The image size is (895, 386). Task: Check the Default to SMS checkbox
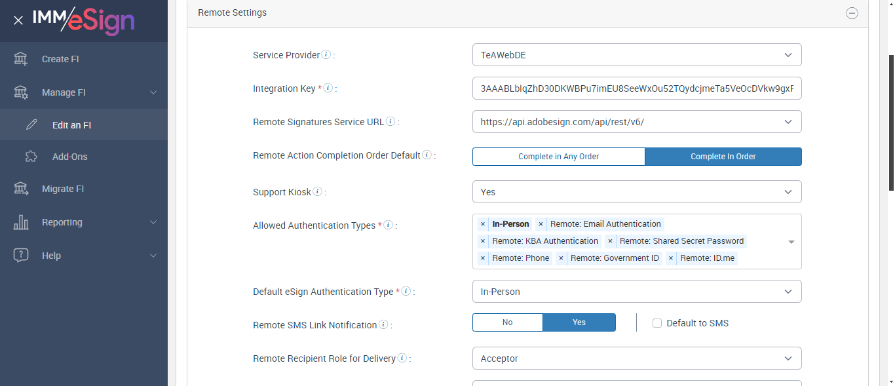click(657, 323)
